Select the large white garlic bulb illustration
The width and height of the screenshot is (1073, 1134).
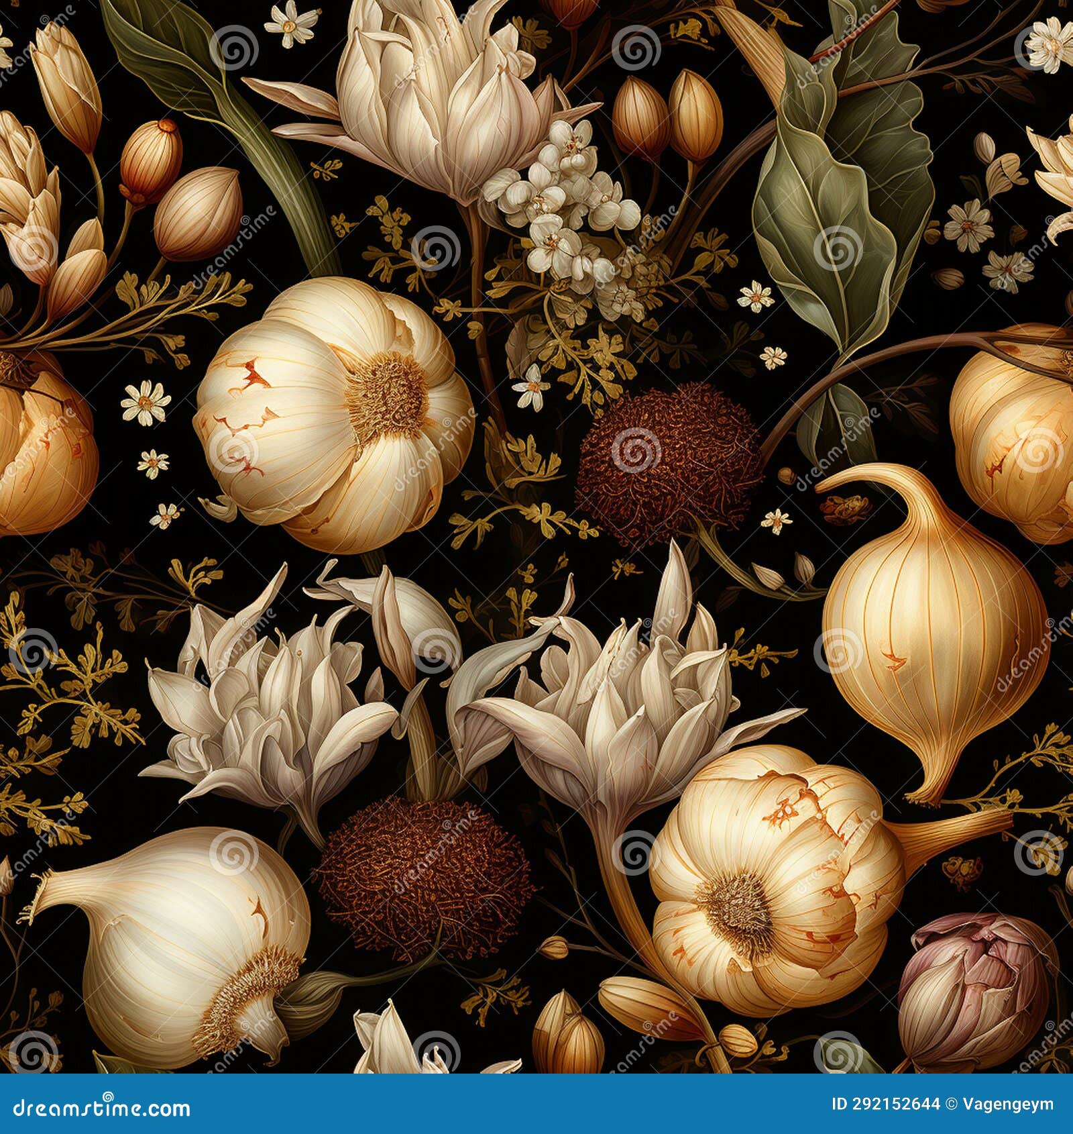(322, 416)
